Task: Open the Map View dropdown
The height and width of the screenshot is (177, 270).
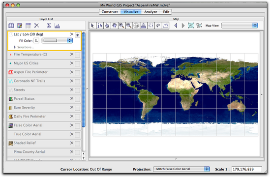Action: point(240,26)
